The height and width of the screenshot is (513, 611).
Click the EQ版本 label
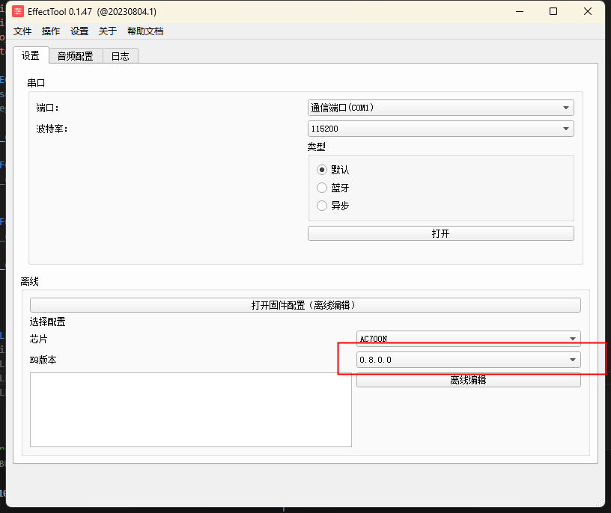tap(43, 360)
